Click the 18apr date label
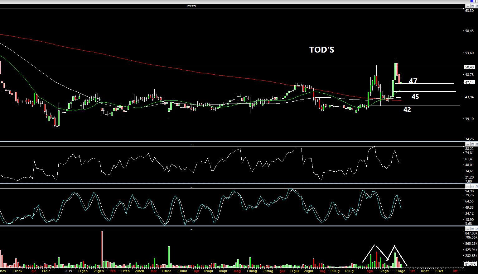Screen dimensions: 478x274 tap(223, 271)
